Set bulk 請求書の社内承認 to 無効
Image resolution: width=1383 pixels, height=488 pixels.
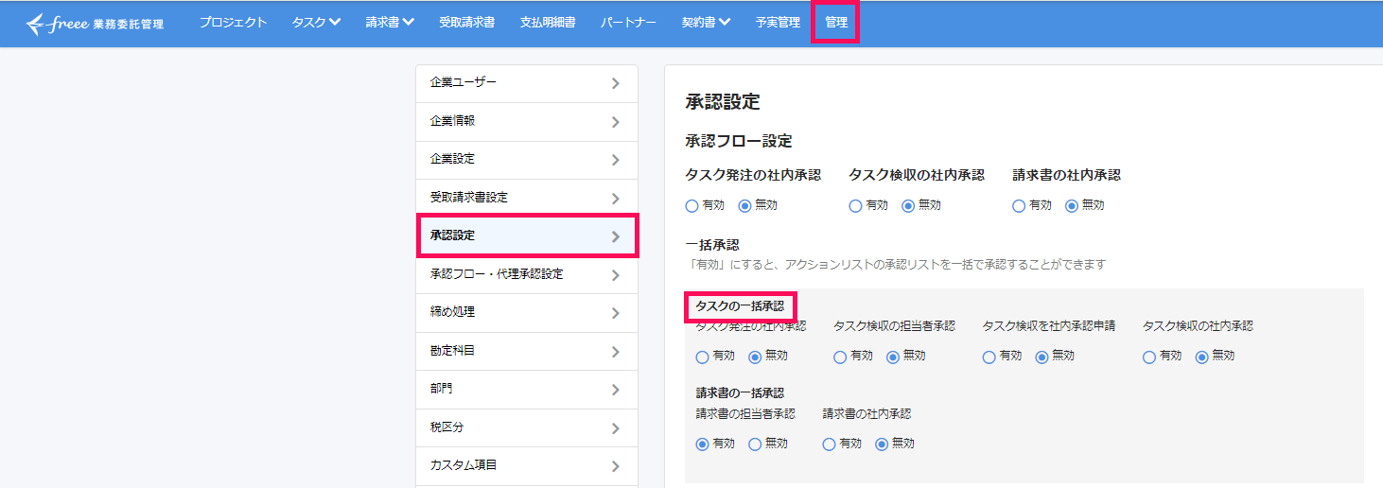pos(882,444)
